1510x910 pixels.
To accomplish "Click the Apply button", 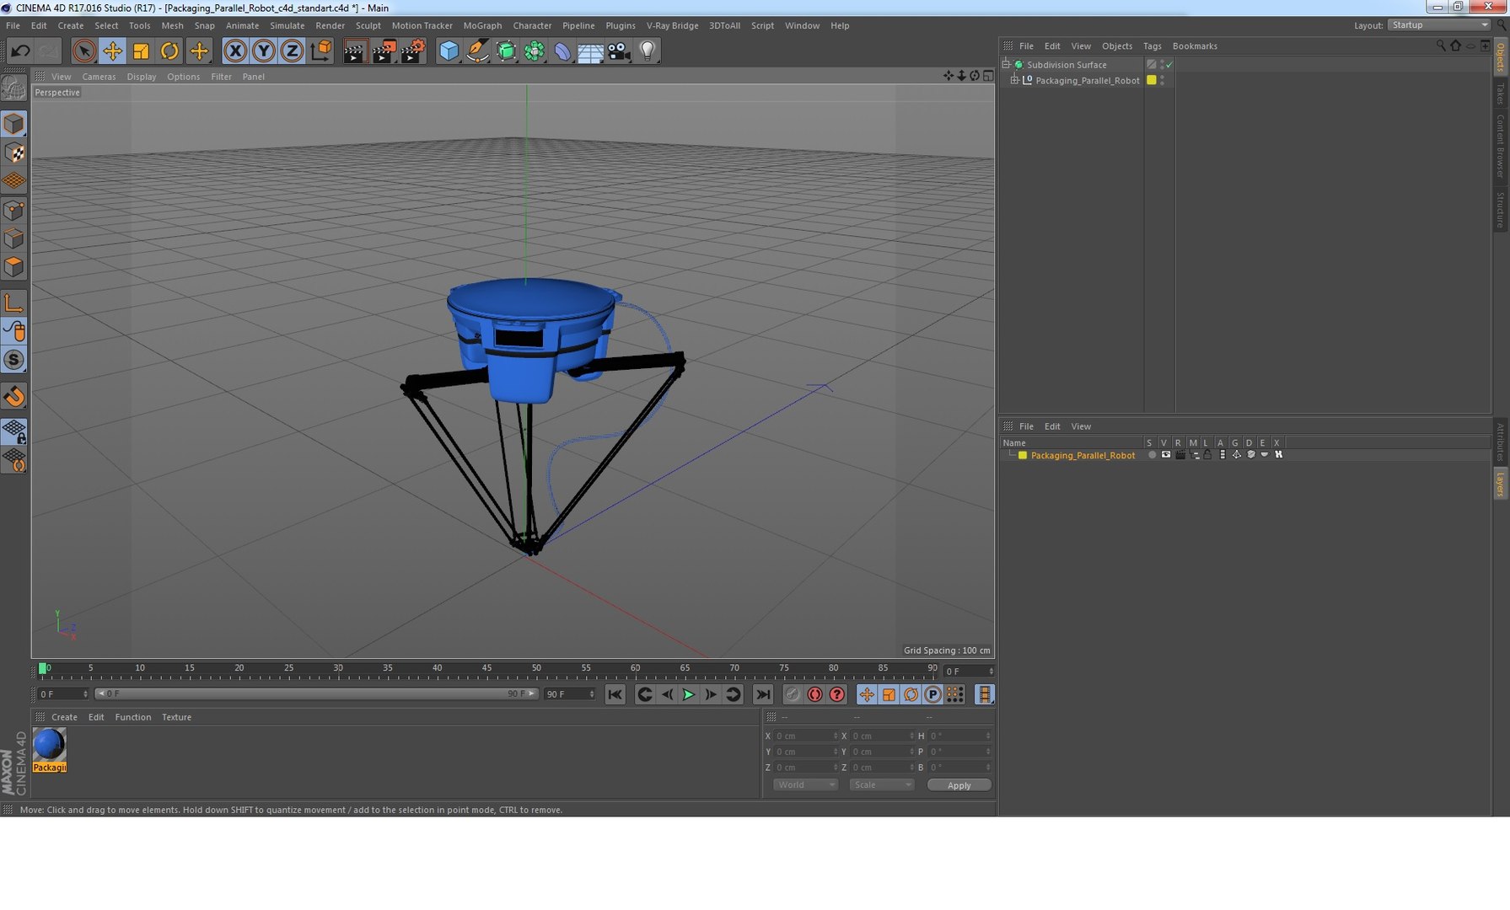I will 959,785.
